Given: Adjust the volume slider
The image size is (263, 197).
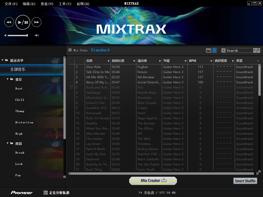Looking at the screenshot, I should coord(18,35).
